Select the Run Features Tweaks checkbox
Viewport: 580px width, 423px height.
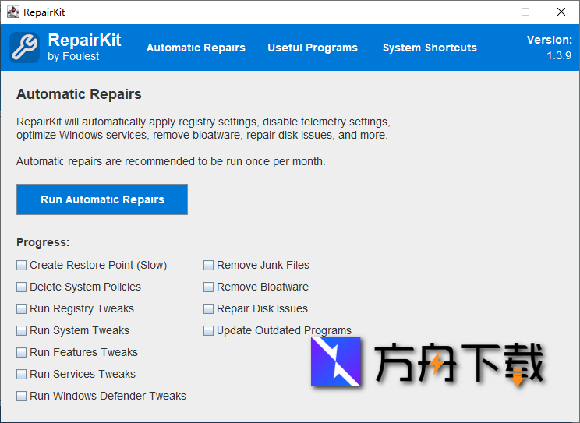22,352
